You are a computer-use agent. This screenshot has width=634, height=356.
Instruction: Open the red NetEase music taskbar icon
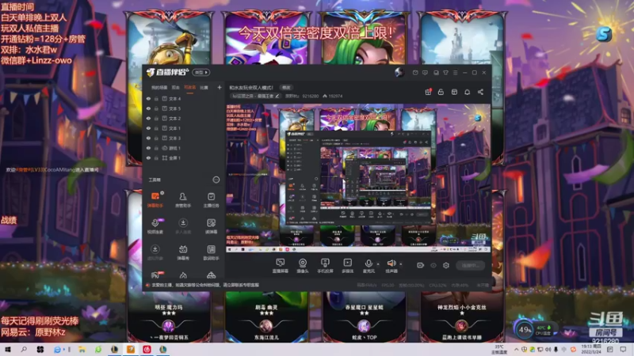click(x=147, y=349)
